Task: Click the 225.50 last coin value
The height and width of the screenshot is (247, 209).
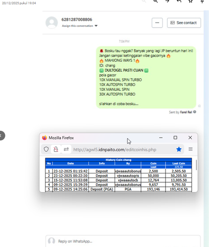Action: point(179,167)
